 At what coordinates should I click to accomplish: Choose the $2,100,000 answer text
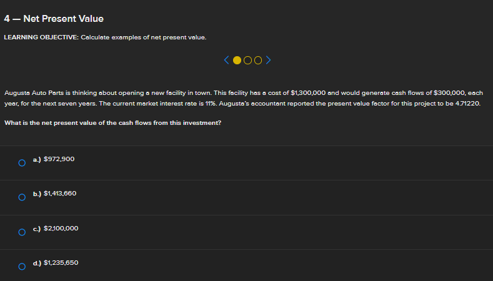tap(61, 229)
